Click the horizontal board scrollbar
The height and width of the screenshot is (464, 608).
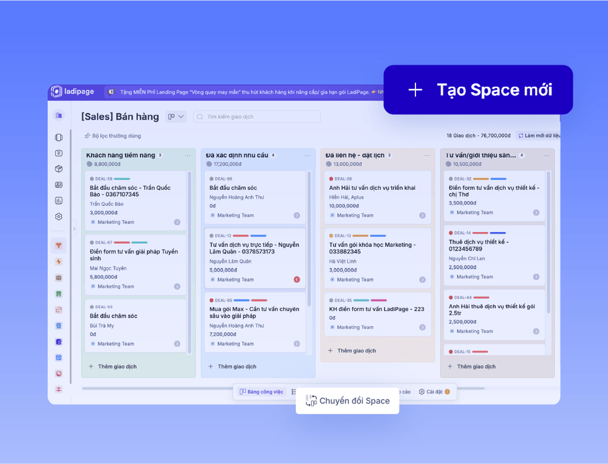tap(283, 388)
